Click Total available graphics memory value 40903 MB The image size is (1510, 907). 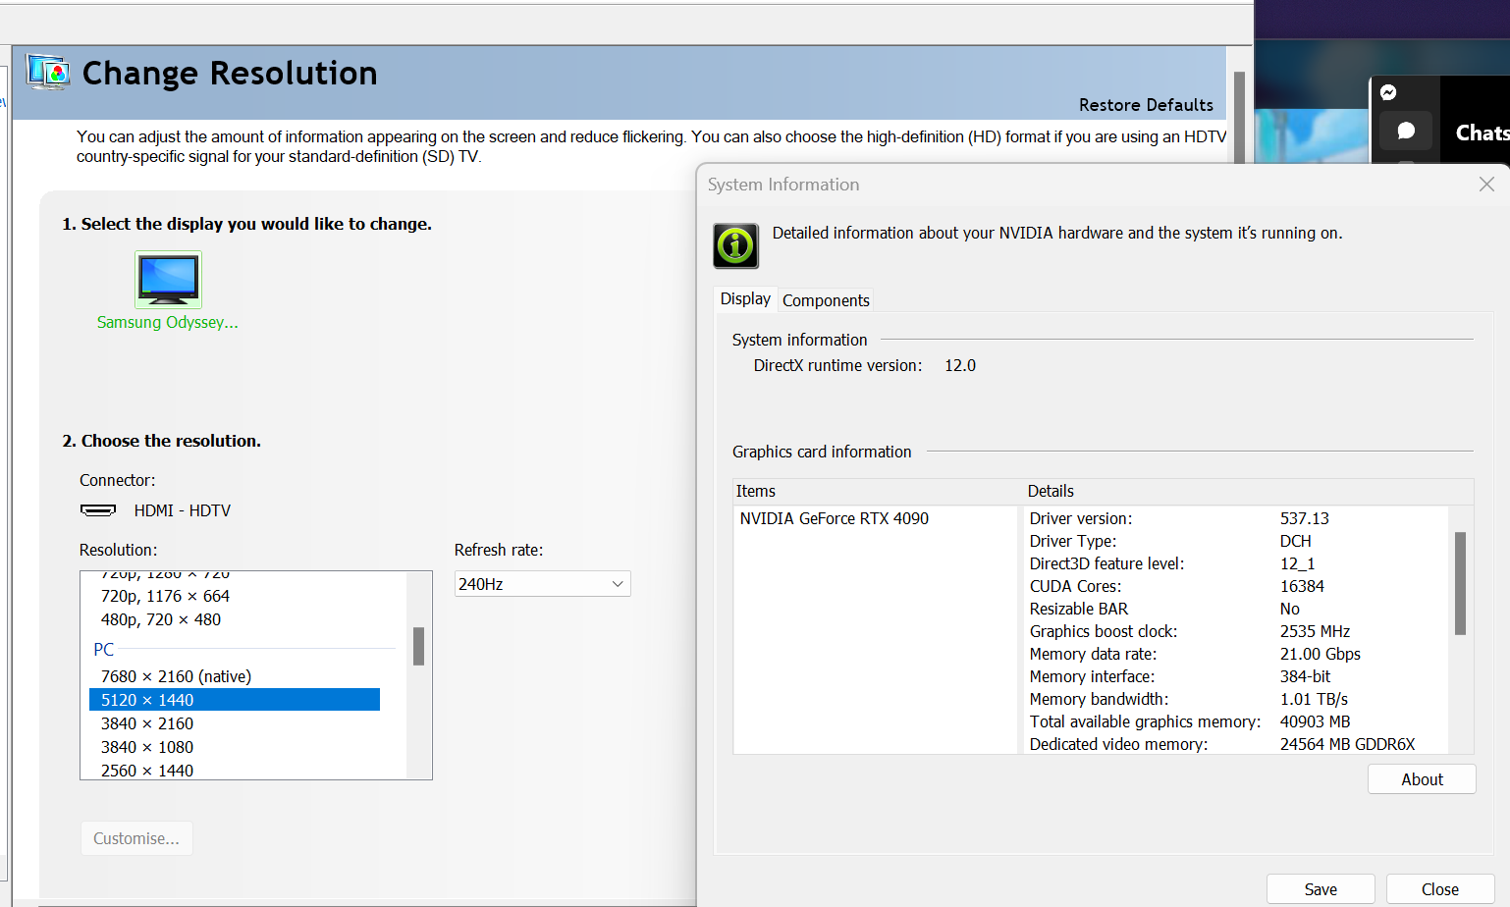(1315, 721)
